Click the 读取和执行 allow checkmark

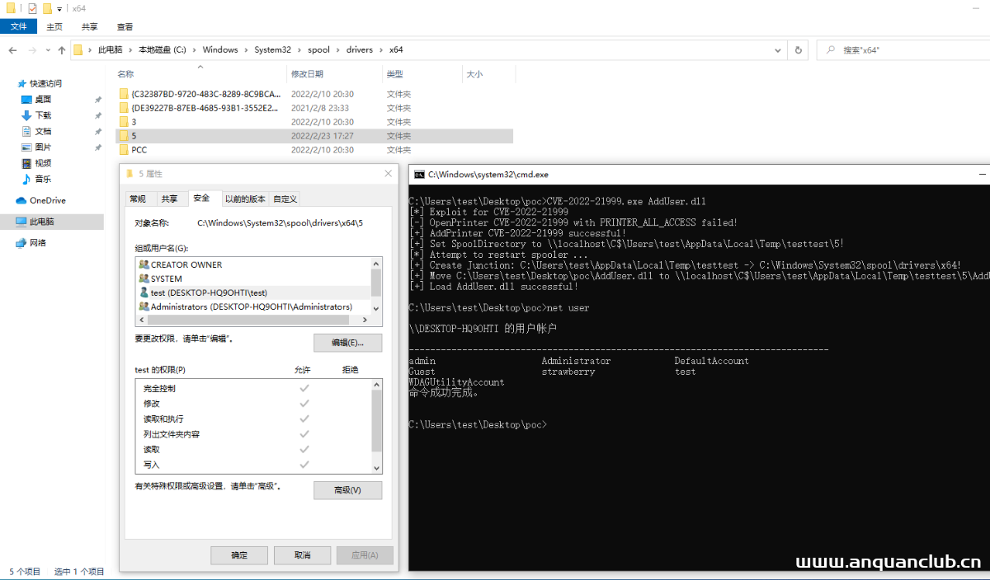pyautogui.click(x=304, y=419)
